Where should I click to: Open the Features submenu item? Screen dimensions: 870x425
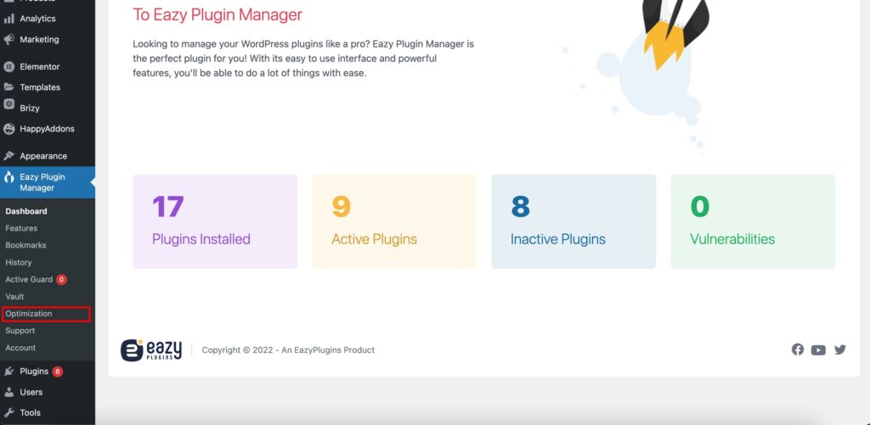21,228
